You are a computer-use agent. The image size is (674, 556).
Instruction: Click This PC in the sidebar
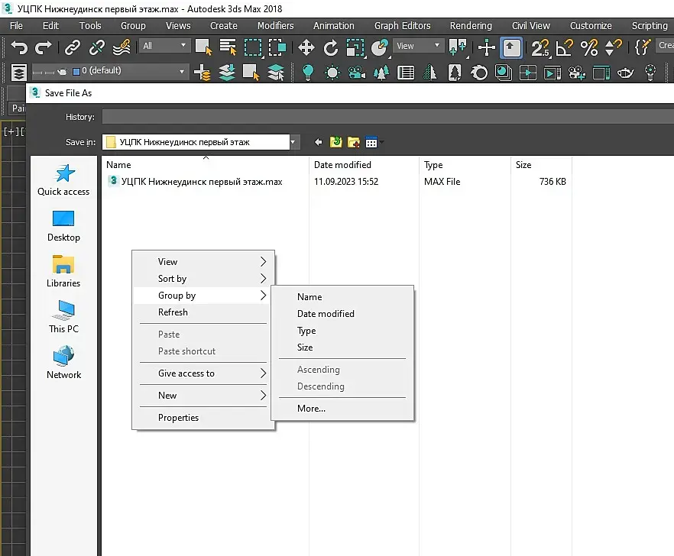tap(63, 317)
